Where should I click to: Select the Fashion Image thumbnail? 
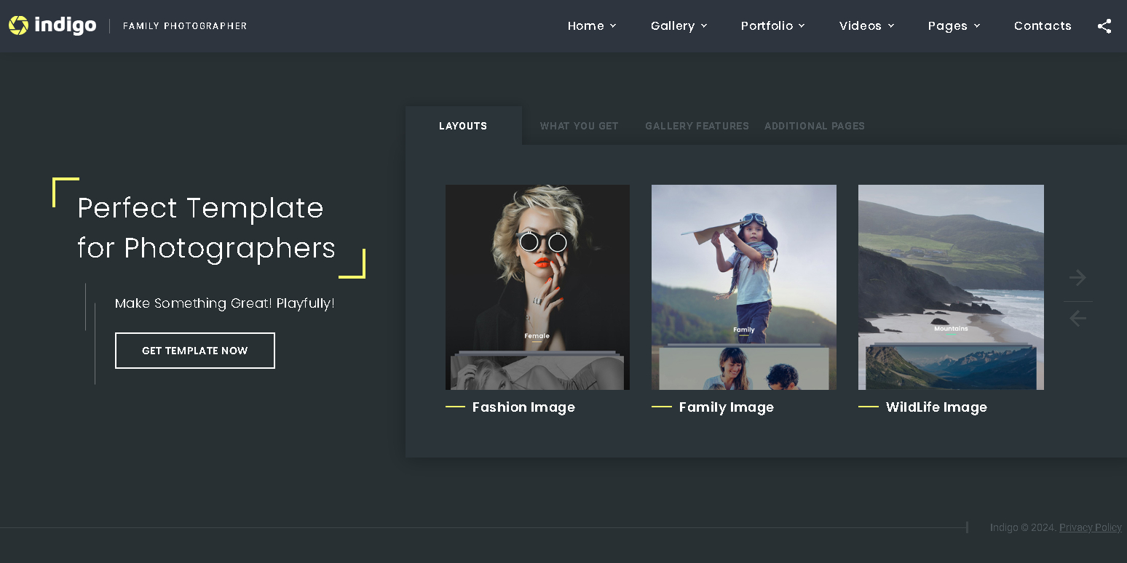coord(537,287)
